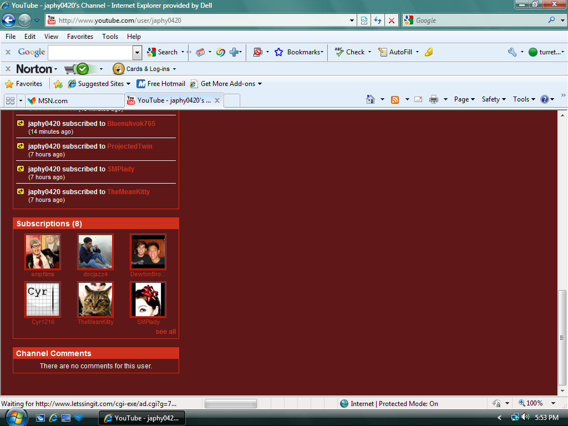The height and width of the screenshot is (426, 568).
Task: Open the ProjectedTwin channel link
Action: pyautogui.click(x=130, y=146)
